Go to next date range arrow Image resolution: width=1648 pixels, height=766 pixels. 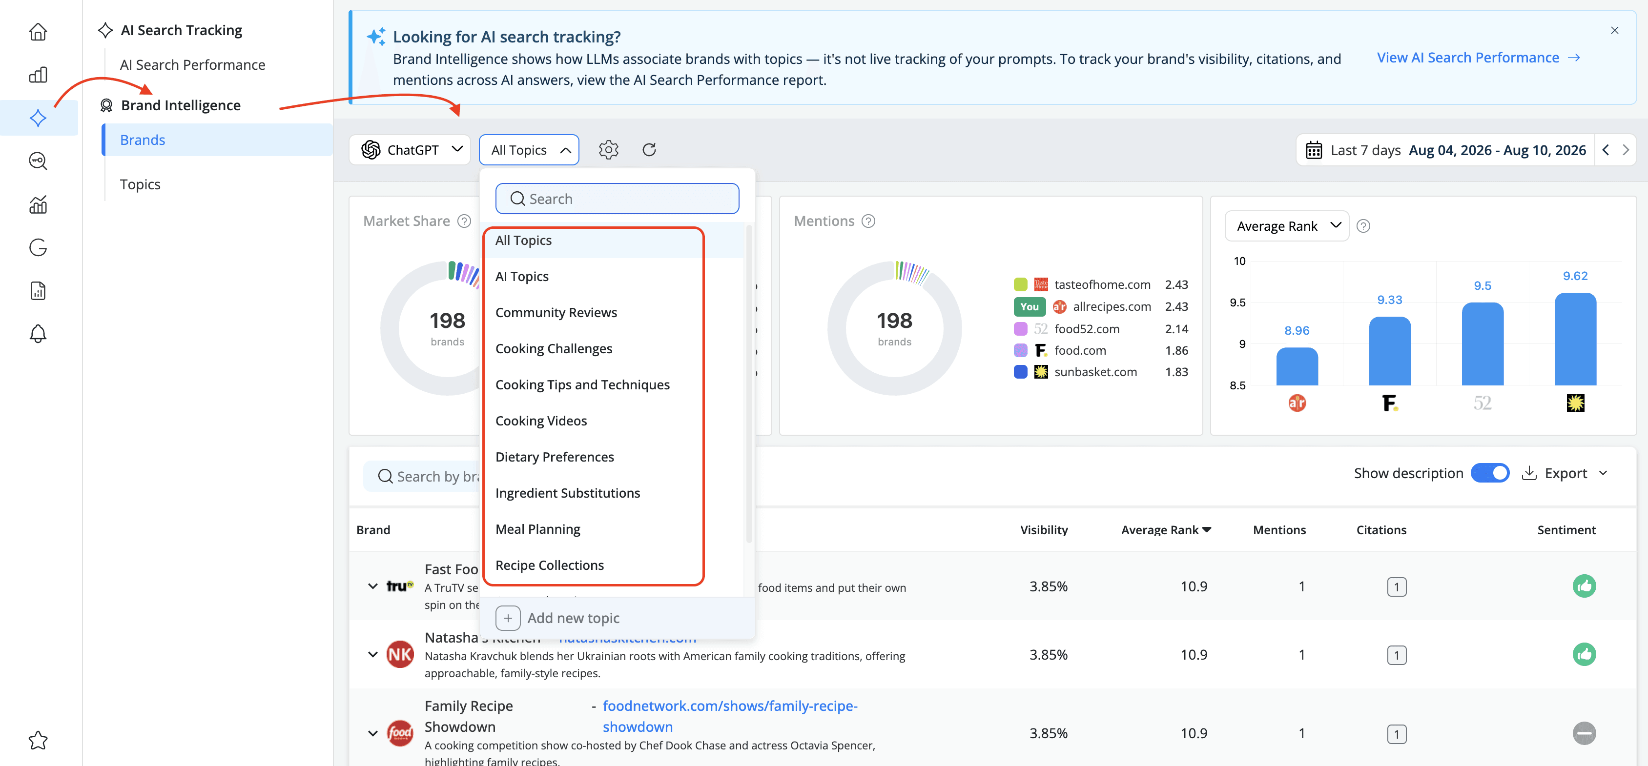[1625, 150]
